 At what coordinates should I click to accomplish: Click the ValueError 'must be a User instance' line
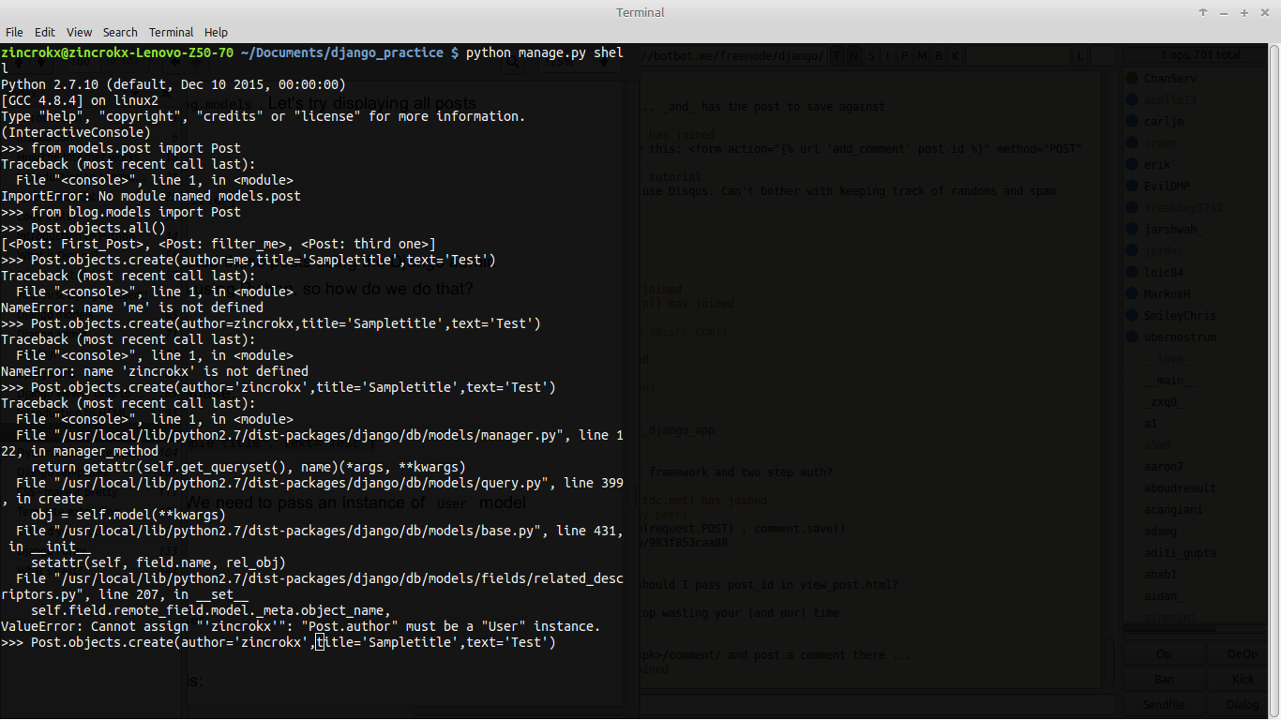300,626
